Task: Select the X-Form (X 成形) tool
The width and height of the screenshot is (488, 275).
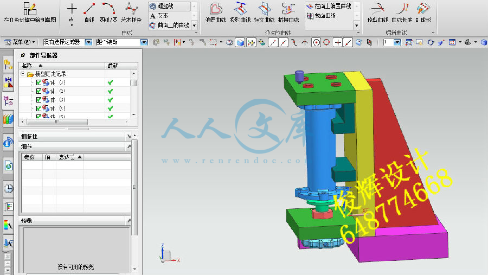Action: pyautogui.click(x=423, y=12)
